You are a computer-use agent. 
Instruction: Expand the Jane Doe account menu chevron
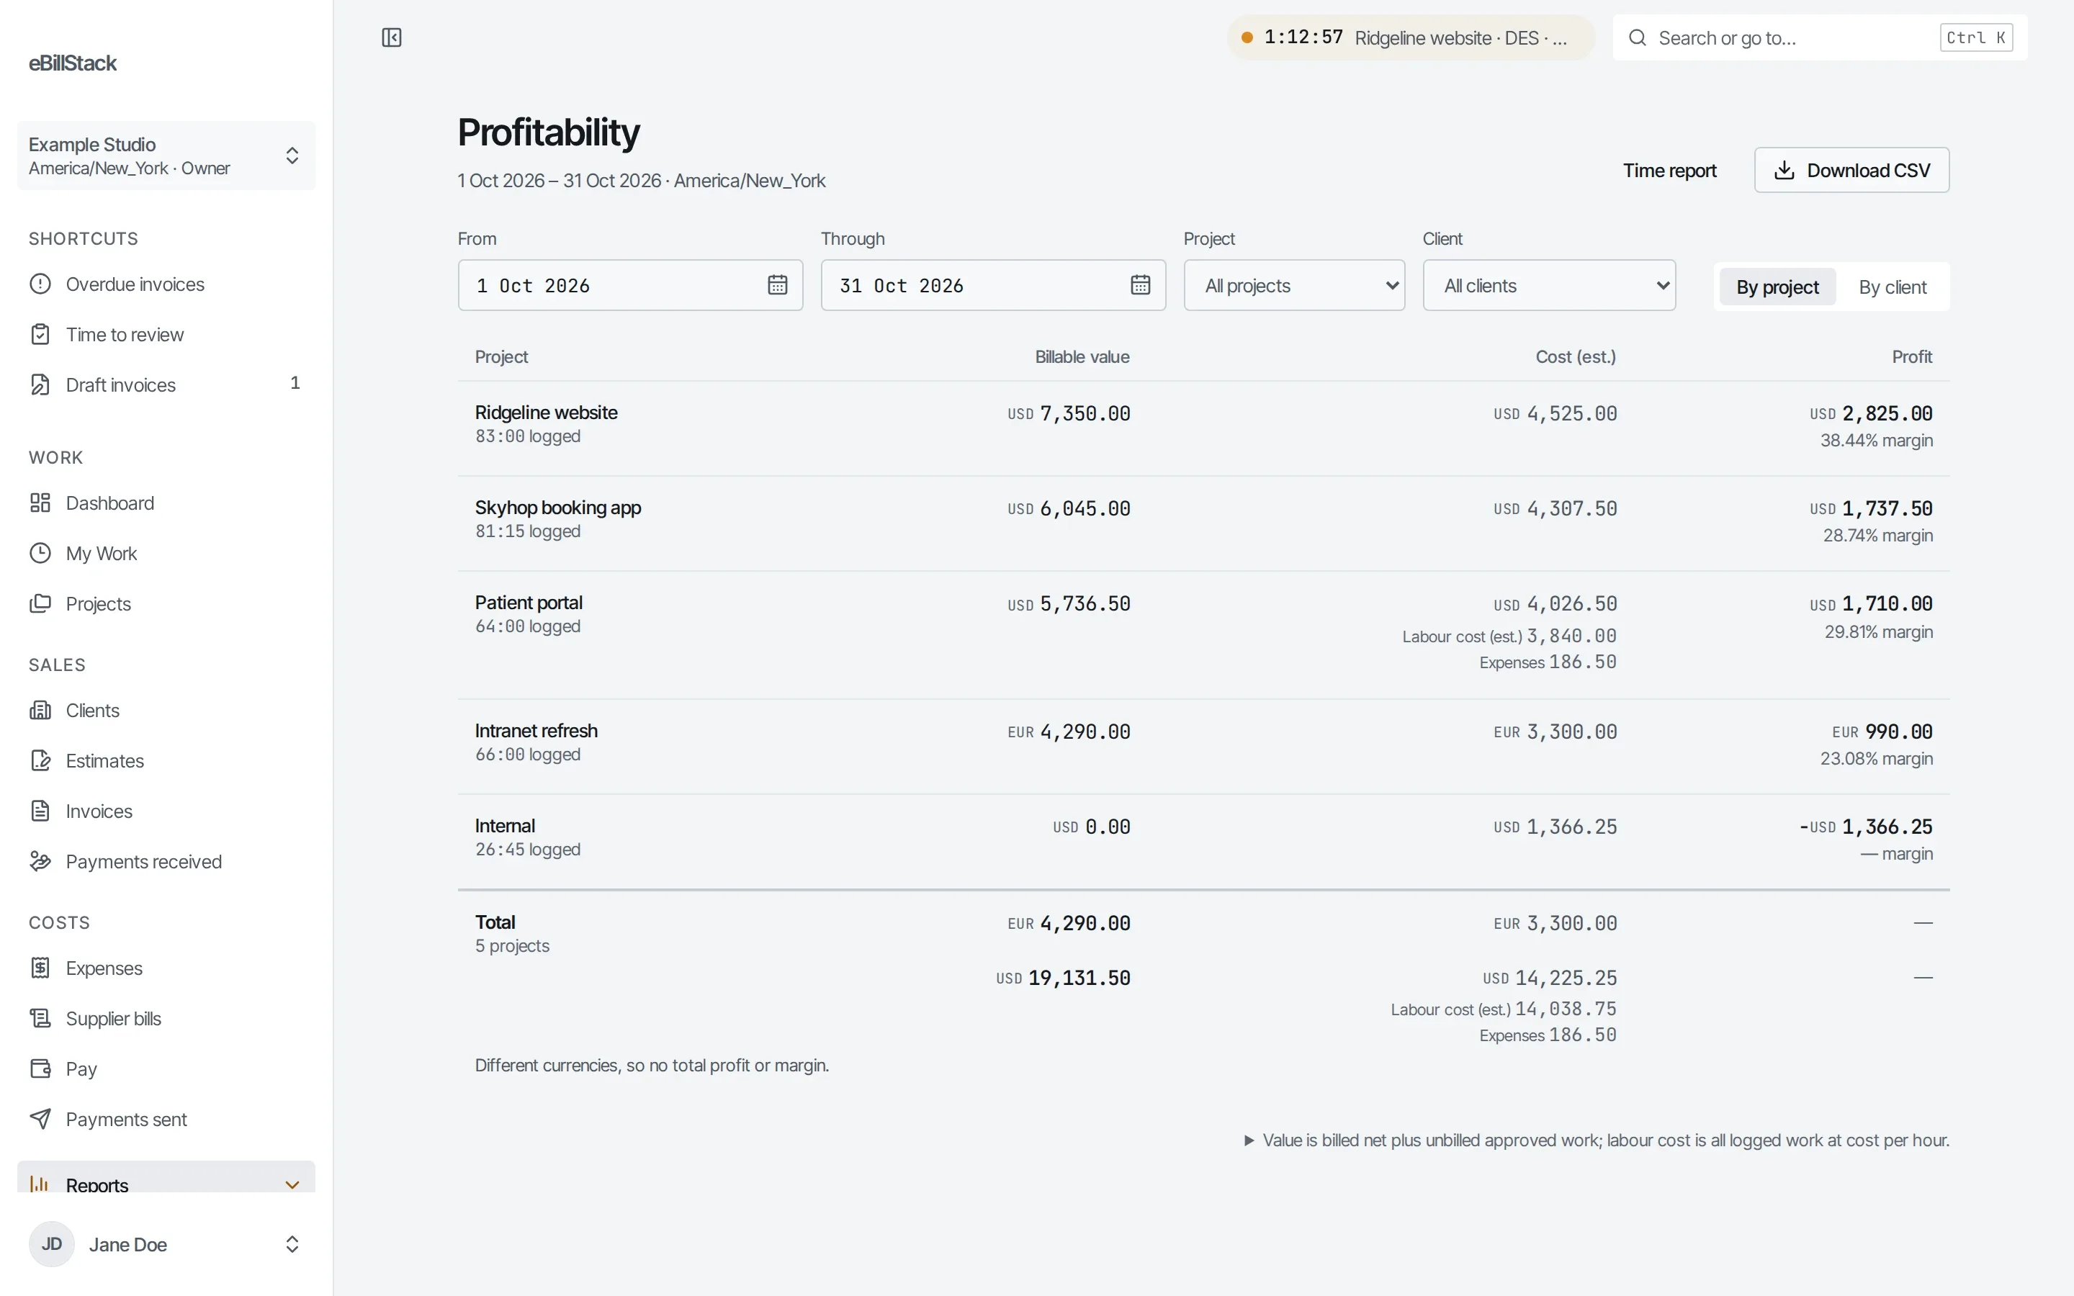point(292,1243)
